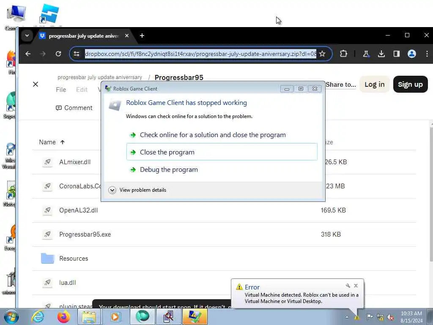433x325 pixels.
Task: Choose Debug the program
Action: (x=169, y=170)
